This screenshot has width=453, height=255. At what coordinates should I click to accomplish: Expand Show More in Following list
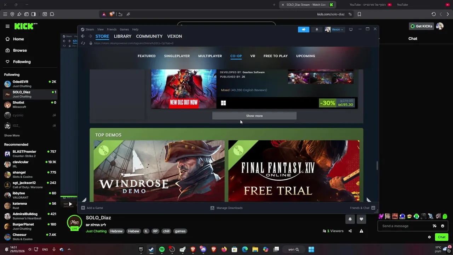[12, 135]
